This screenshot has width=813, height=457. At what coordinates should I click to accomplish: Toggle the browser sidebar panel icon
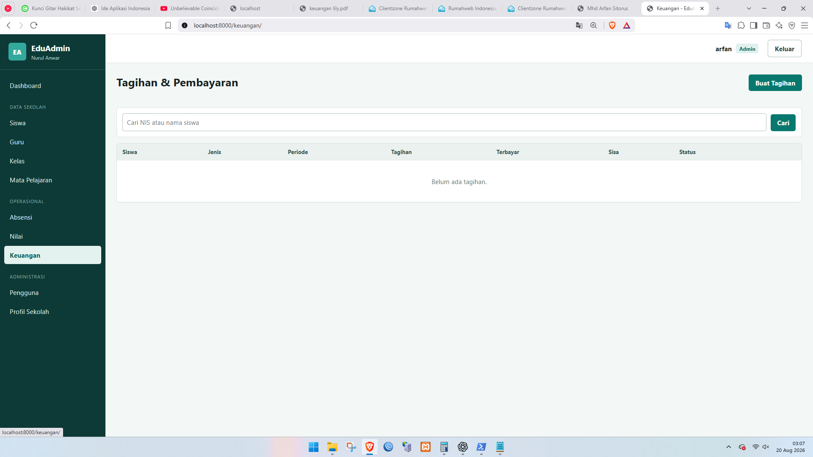(x=754, y=25)
